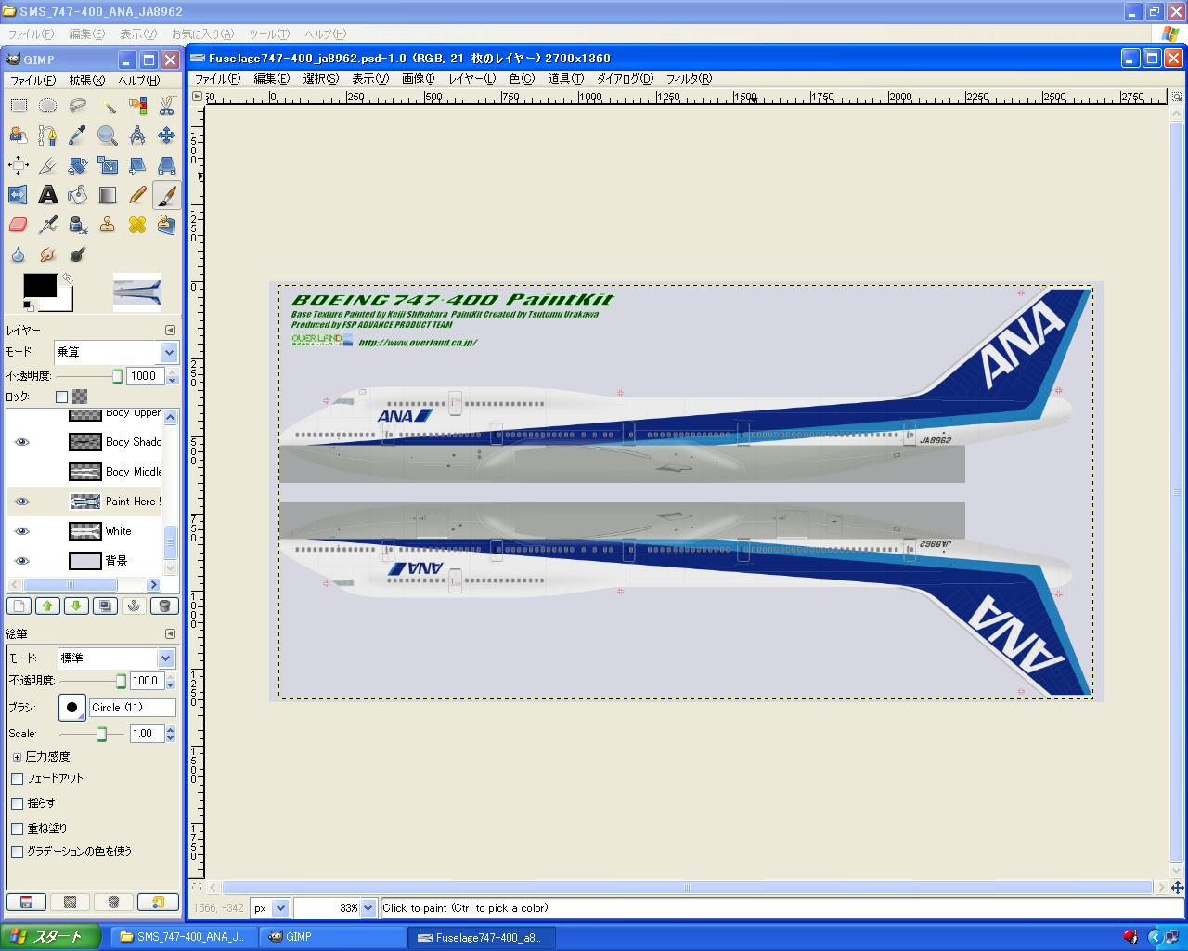Open the 色 menu in image window
1188x951 pixels.
522,79
